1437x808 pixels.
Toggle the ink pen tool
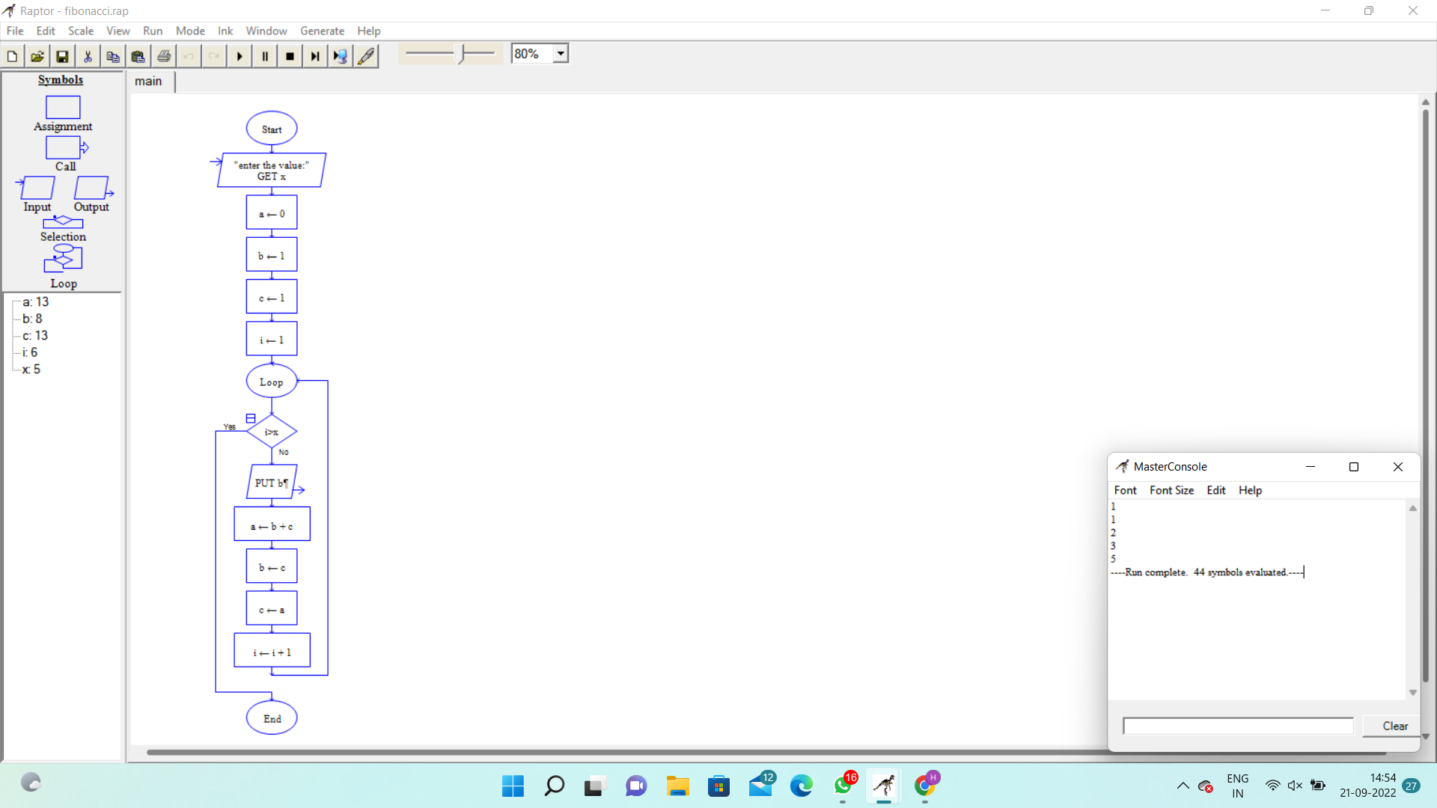(x=366, y=56)
